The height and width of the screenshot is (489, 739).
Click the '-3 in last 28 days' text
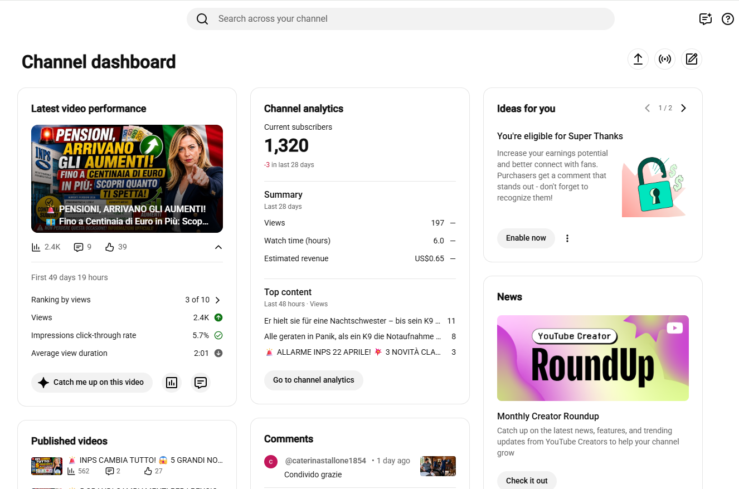pyautogui.click(x=289, y=165)
